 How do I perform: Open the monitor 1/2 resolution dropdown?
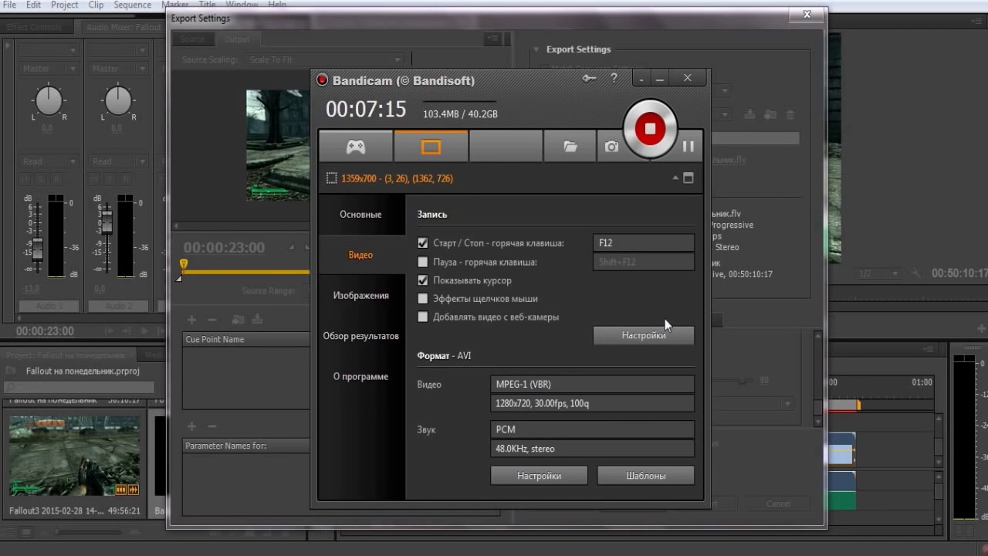878,273
